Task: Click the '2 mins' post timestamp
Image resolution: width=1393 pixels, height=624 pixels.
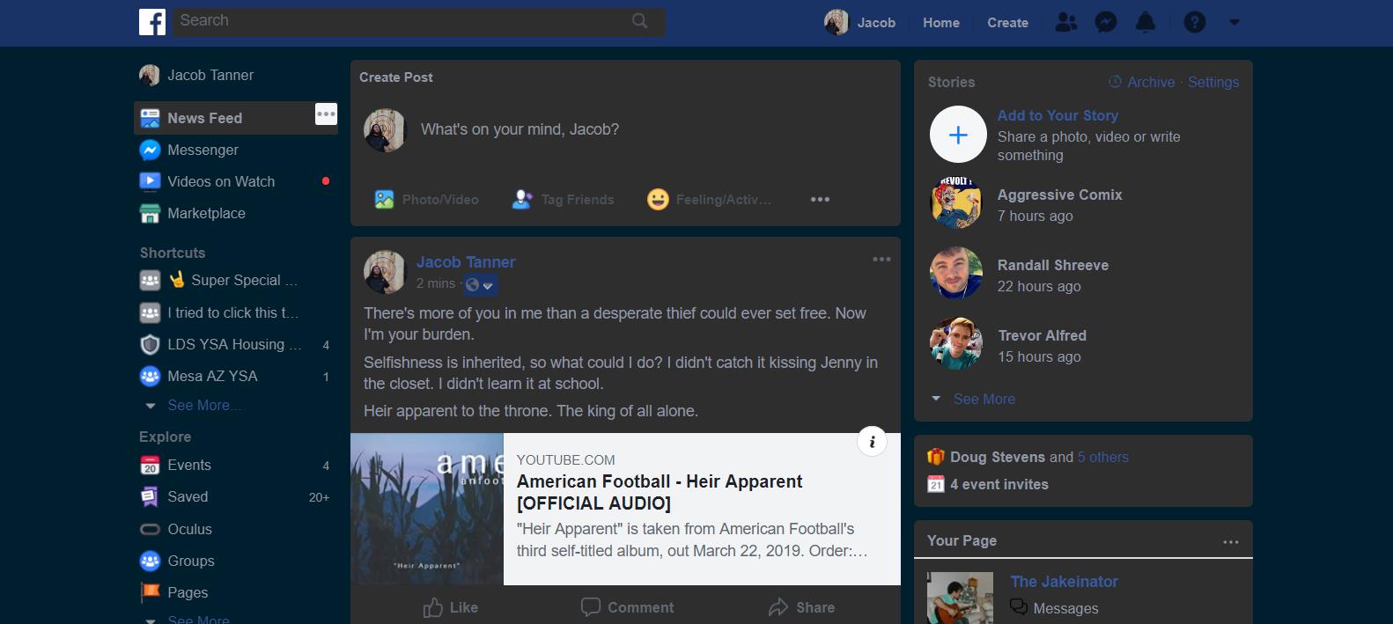Action: (436, 283)
